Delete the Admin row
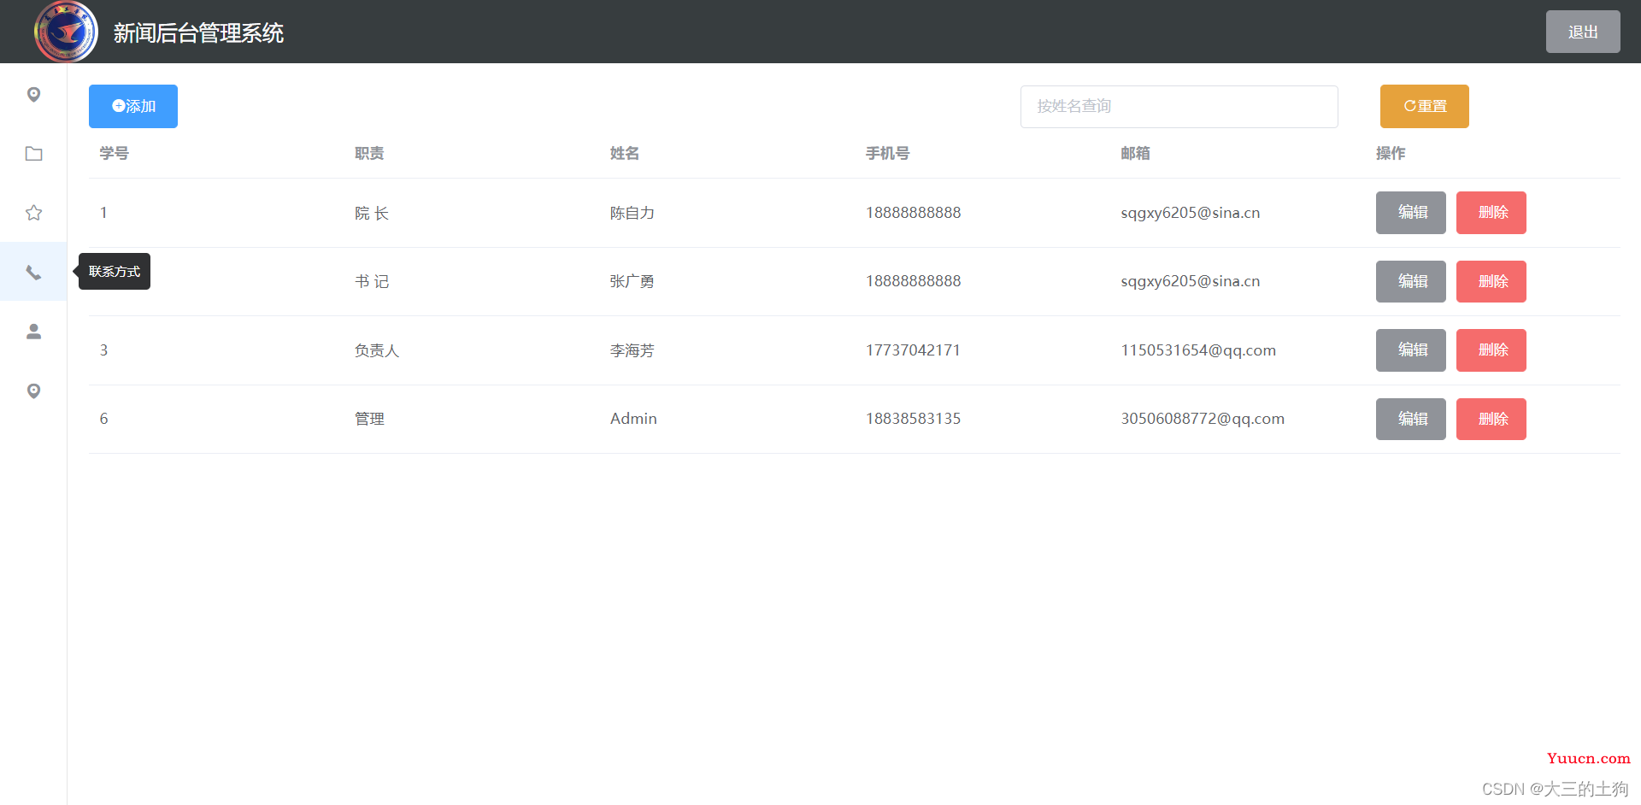The width and height of the screenshot is (1641, 805). pyautogui.click(x=1491, y=419)
